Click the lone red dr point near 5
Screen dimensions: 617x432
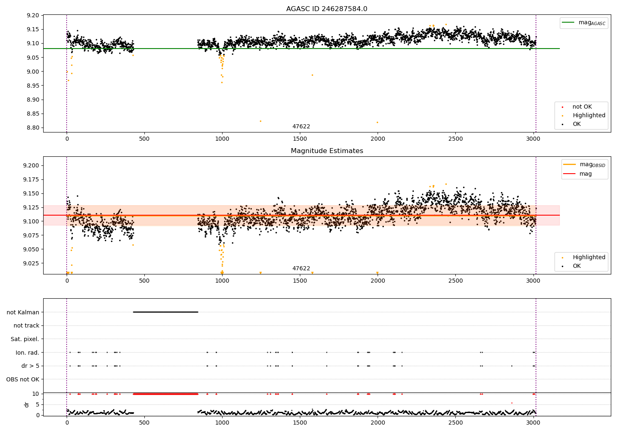click(x=512, y=403)
